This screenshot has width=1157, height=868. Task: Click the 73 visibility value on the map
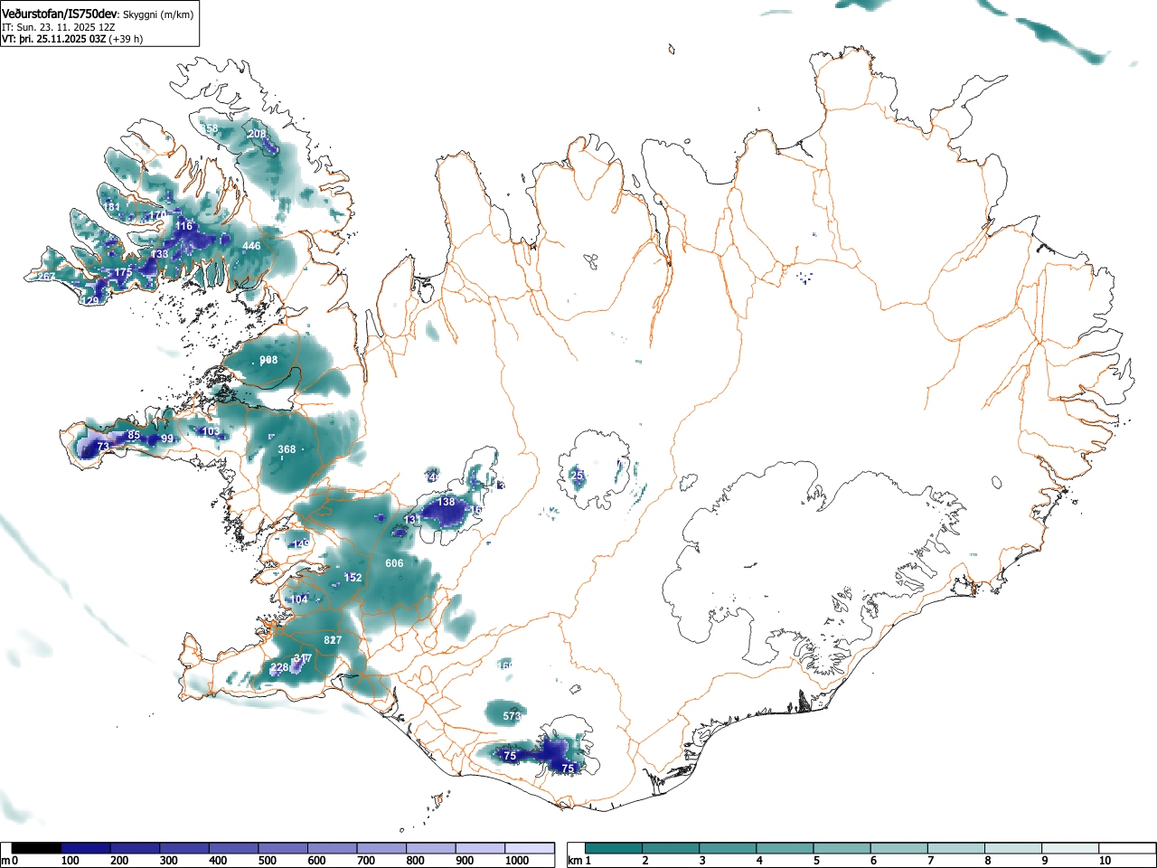tap(103, 447)
